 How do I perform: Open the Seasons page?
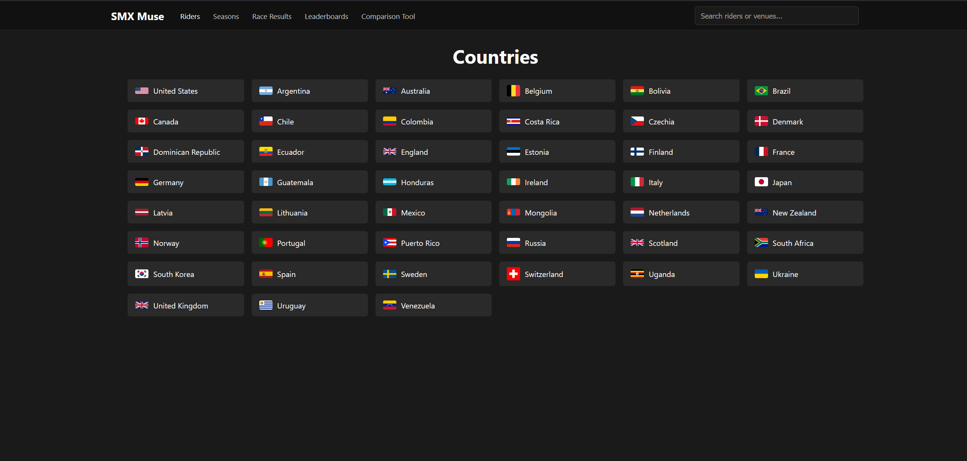click(226, 16)
